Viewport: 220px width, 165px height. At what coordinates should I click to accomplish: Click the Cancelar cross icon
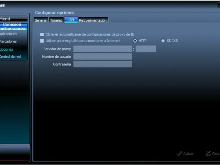[208, 154]
